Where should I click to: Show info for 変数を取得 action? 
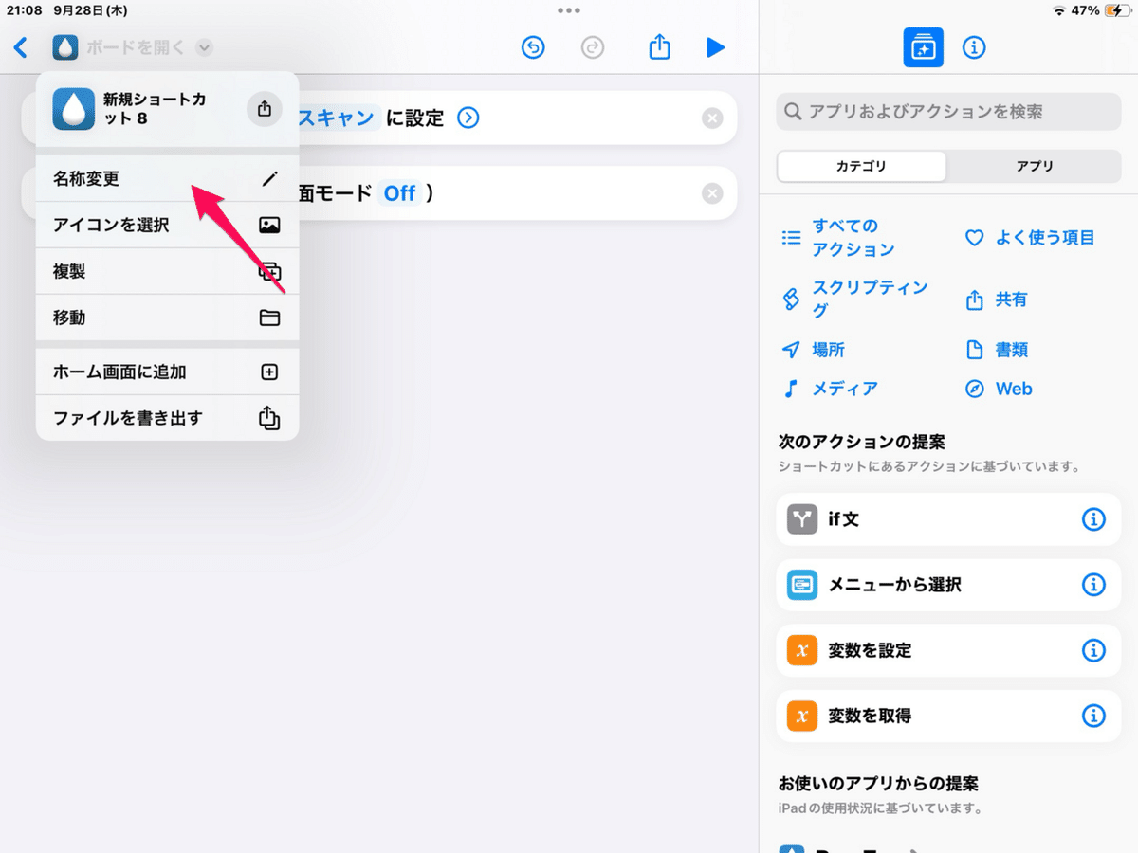(1093, 716)
